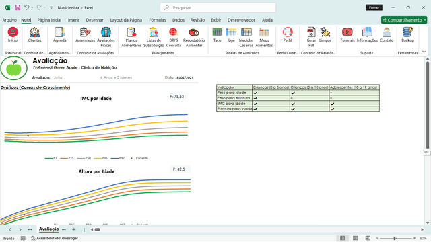The height and width of the screenshot is (242, 431).
Task: Open Meus Alimentos table
Action: (x=264, y=38)
